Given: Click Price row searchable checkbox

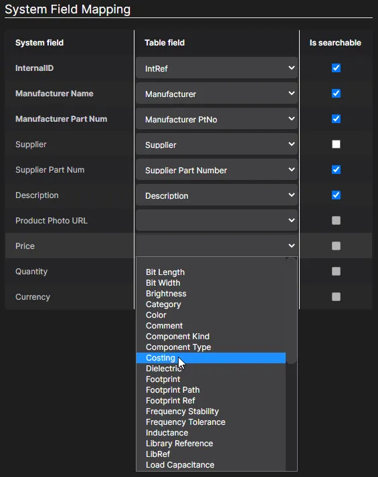Looking at the screenshot, I should [x=336, y=246].
